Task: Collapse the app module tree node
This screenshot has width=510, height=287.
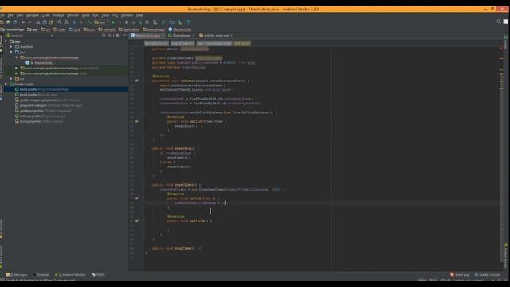Action: 6,41
